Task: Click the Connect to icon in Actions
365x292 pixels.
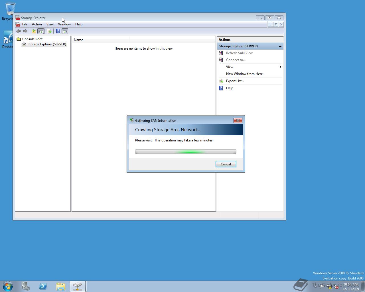Action: (221, 60)
